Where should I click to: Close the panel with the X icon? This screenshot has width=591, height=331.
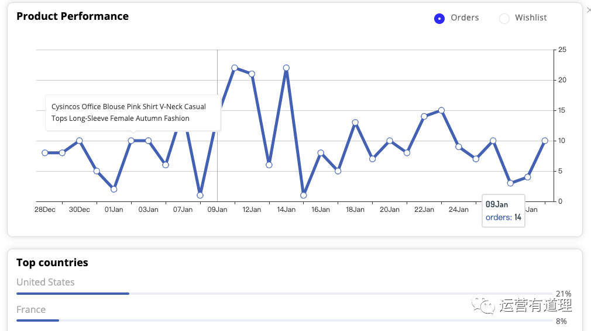(588, 9)
